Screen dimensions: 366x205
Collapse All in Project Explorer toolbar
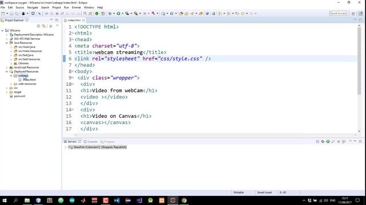(x=38, y=26)
